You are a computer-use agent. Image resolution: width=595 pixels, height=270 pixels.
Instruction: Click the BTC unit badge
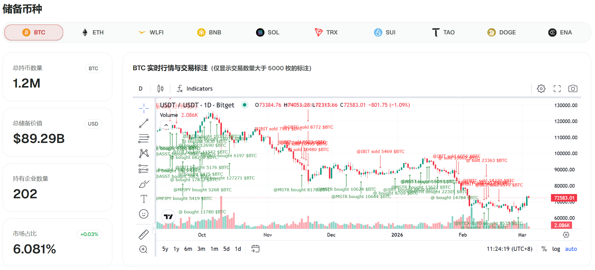click(x=93, y=68)
